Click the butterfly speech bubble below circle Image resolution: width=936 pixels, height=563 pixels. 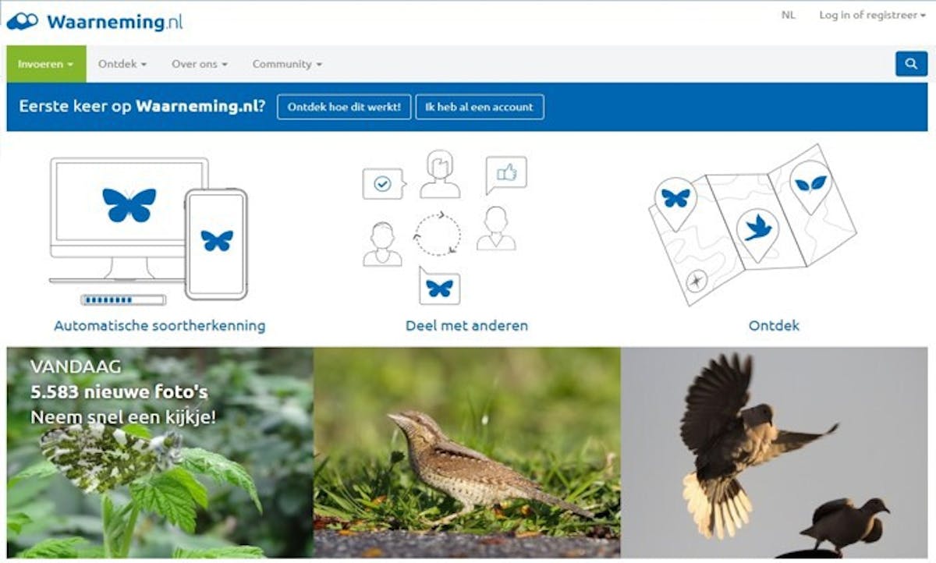tap(439, 286)
